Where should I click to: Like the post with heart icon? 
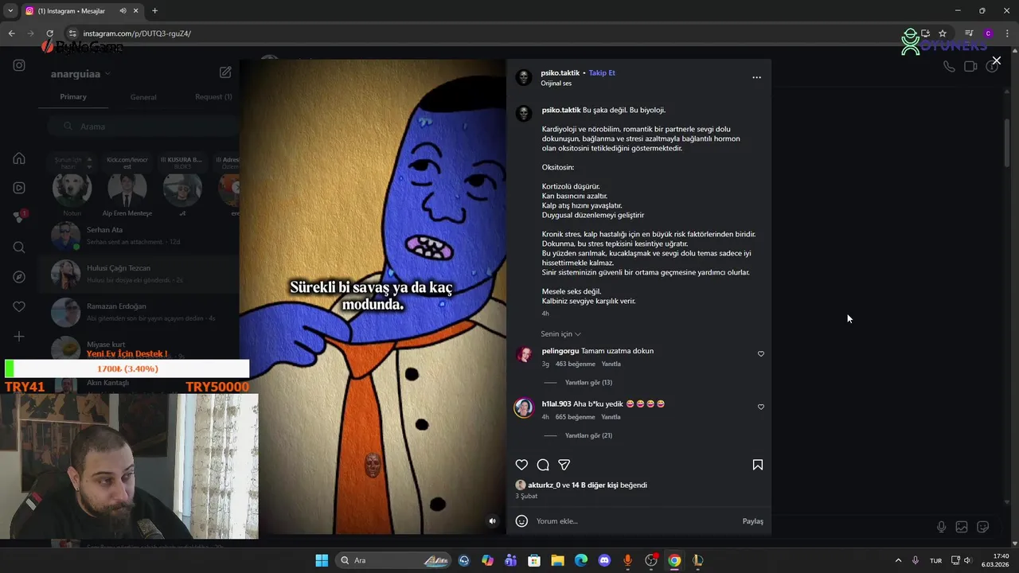[x=521, y=465]
